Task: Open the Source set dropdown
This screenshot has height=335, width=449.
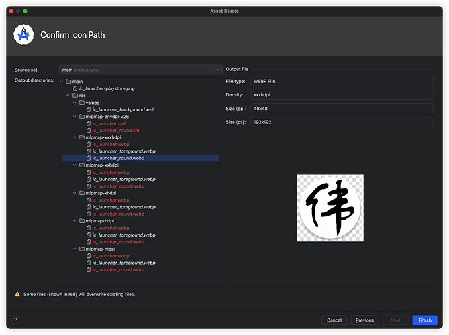Action: pos(140,70)
